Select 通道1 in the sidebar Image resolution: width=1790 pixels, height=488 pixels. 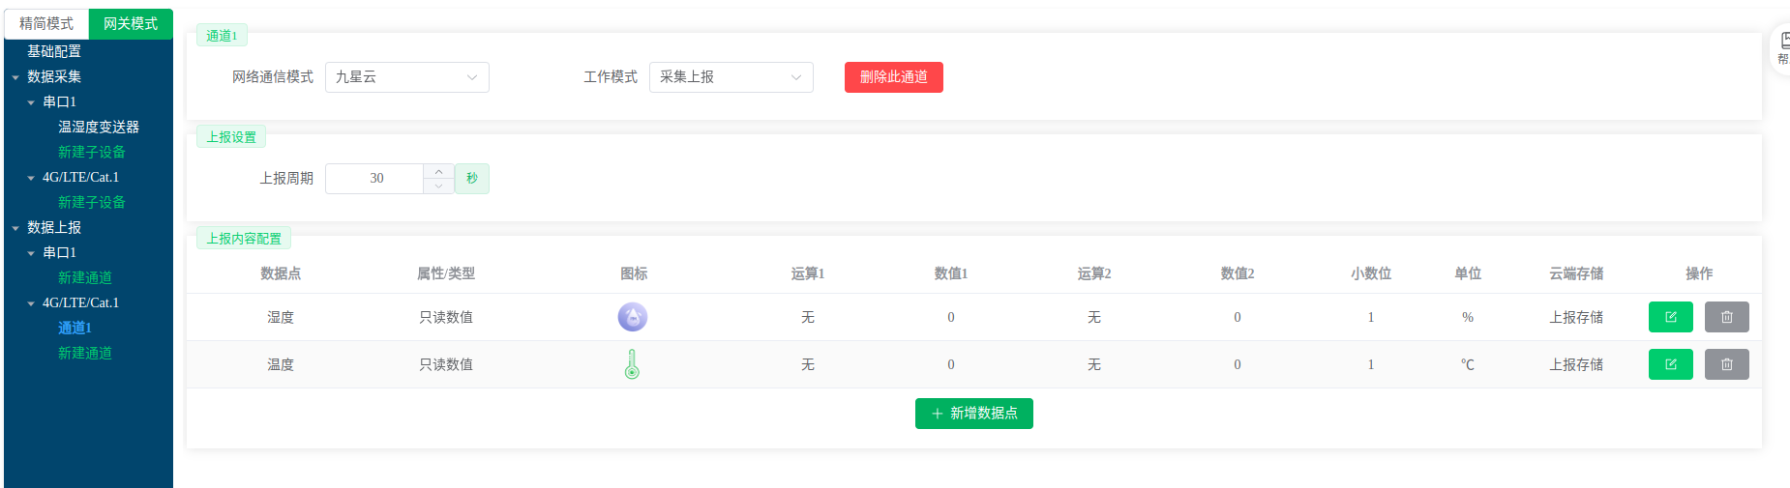click(75, 328)
